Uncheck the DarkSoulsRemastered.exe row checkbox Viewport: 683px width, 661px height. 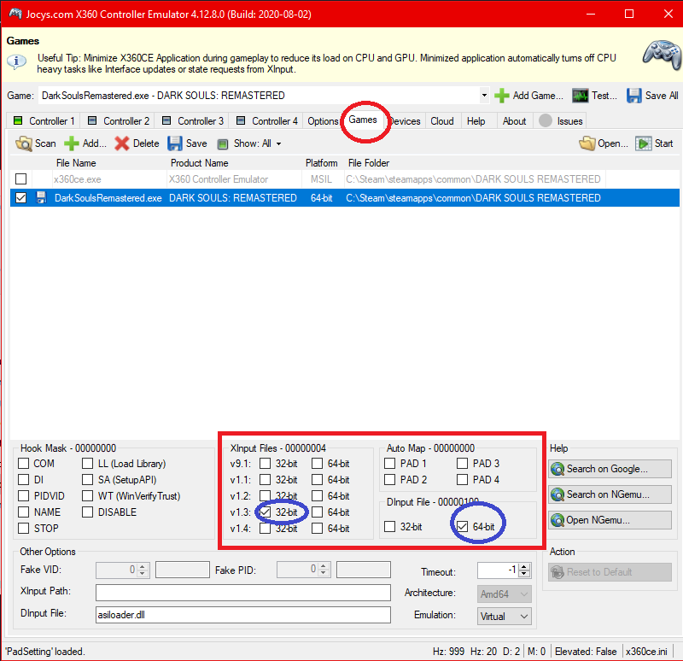(20, 198)
